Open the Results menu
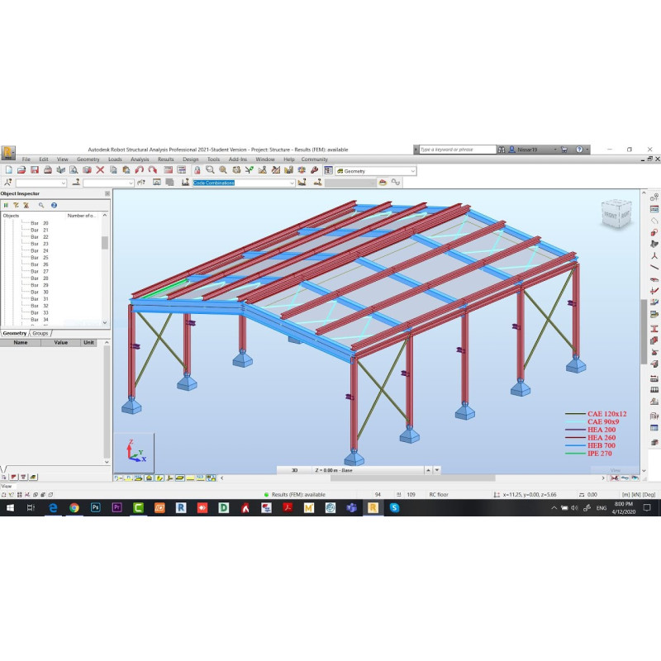The image size is (661, 661). pos(165,159)
